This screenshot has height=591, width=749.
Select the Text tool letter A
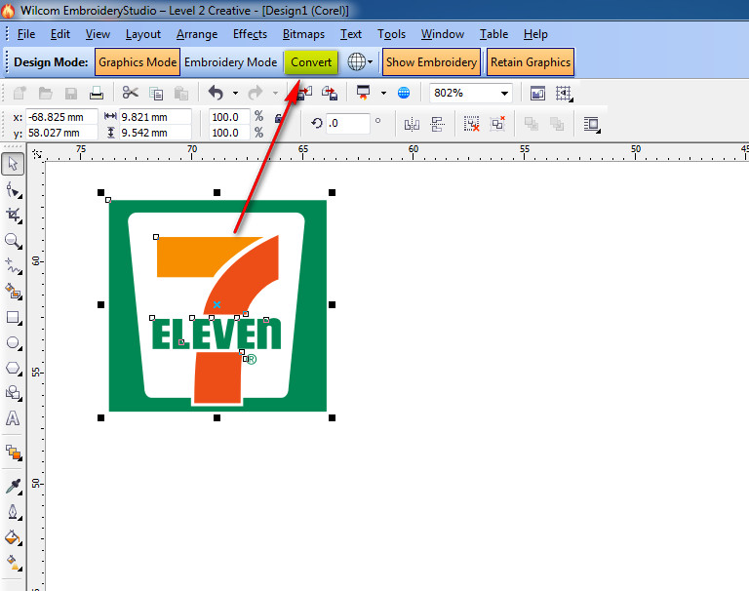(x=13, y=418)
